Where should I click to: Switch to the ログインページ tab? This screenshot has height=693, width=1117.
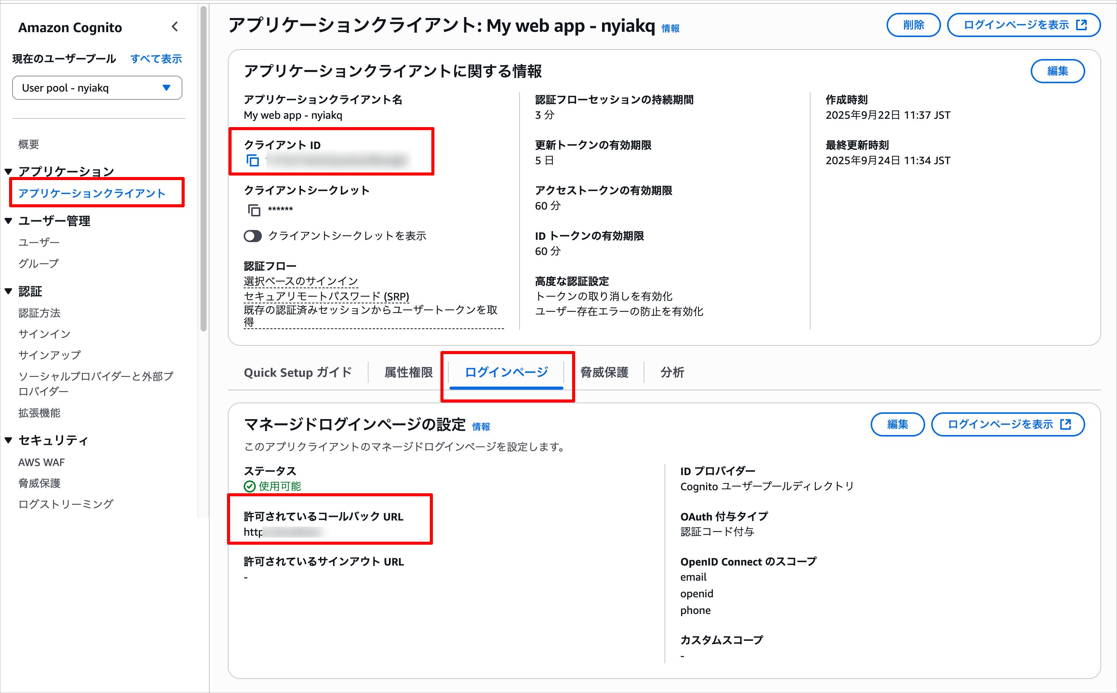(x=506, y=372)
